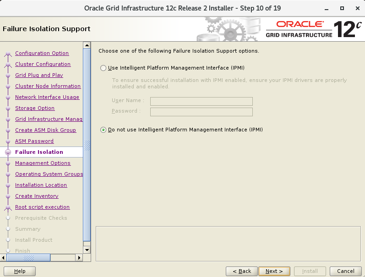The image size is (365, 277).
Task: Select Use Intelligent Platform Management Interface radio
Action: tap(103, 68)
